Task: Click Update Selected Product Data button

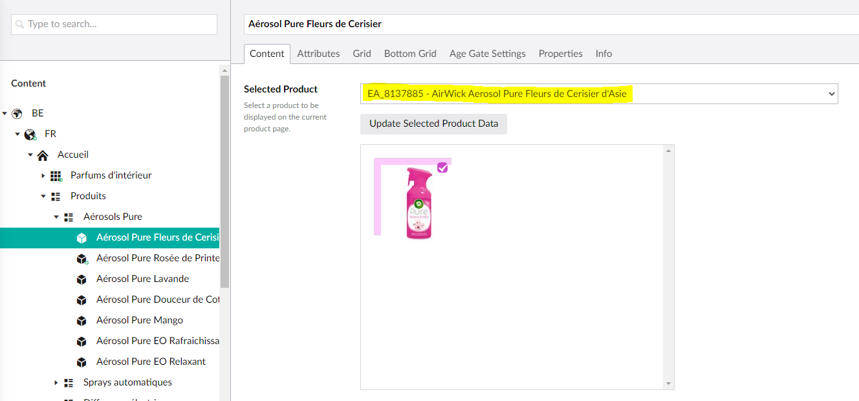Action: [x=433, y=124]
